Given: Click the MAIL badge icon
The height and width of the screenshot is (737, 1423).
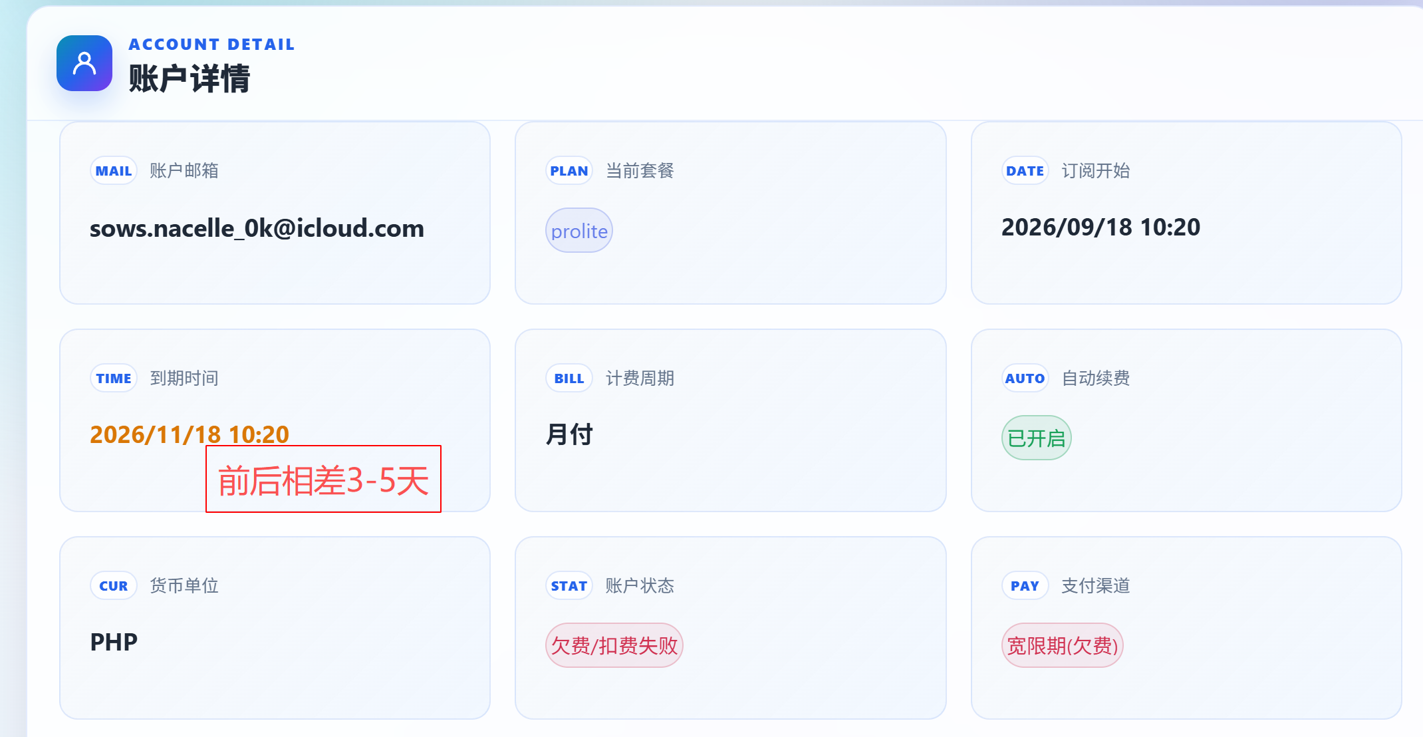Looking at the screenshot, I should (114, 171).
